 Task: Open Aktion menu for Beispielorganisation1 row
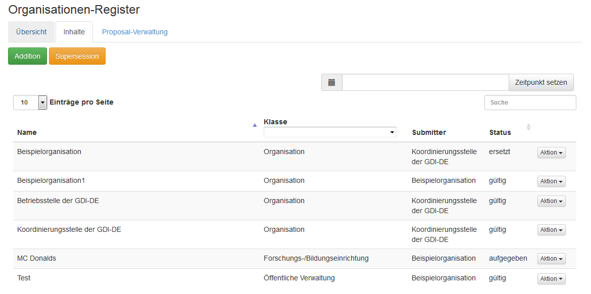(551, 181)
